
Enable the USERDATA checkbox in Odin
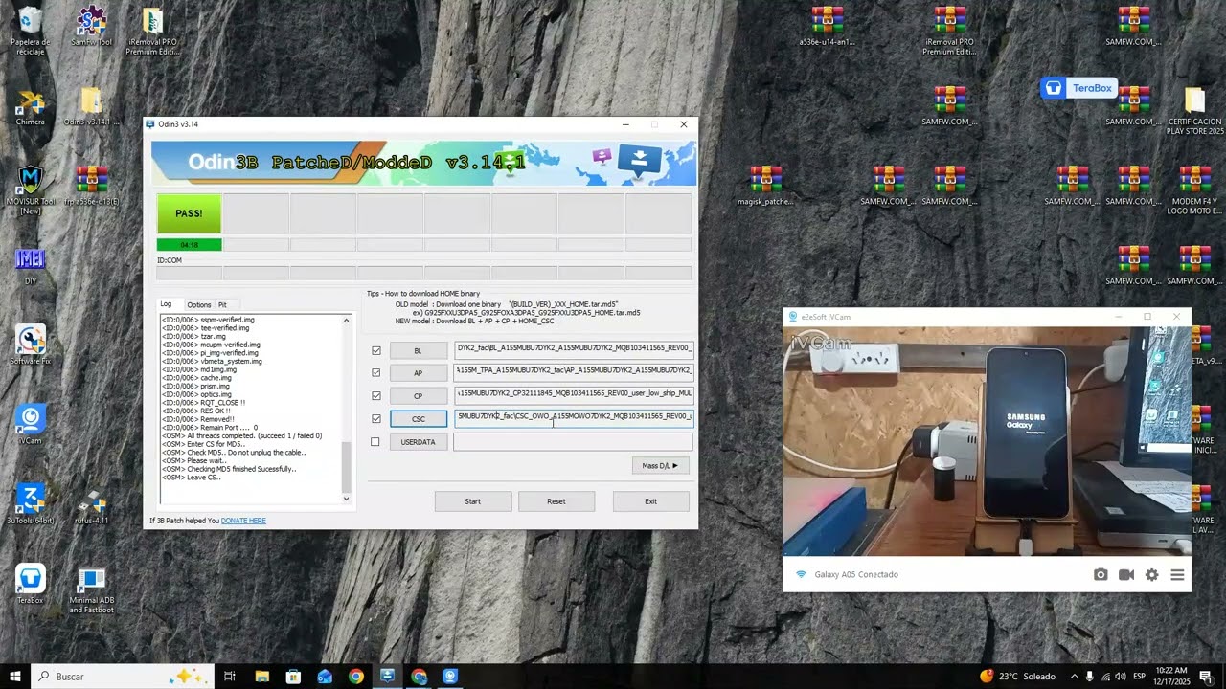[375, 442]
